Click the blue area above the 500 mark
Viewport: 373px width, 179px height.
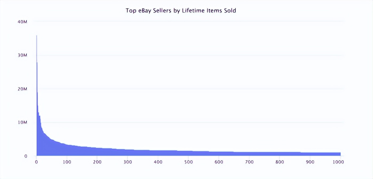coord(188,153)
